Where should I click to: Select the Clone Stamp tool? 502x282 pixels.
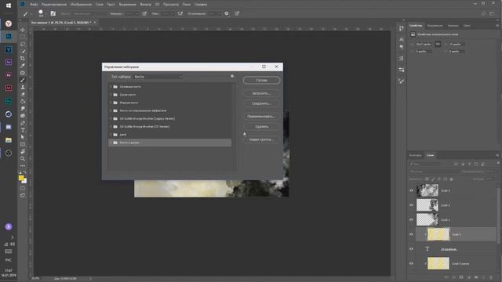click(x=23, y=87)
